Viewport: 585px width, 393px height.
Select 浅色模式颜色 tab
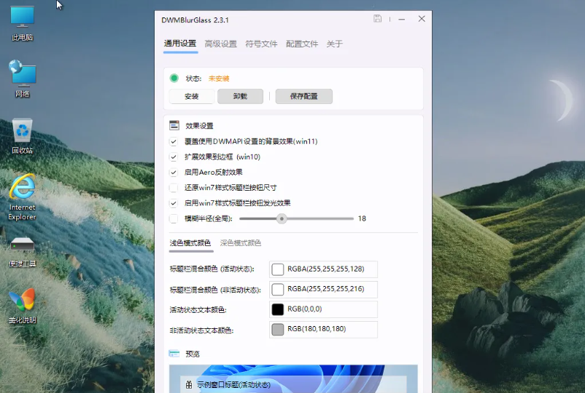coord(190,243)
